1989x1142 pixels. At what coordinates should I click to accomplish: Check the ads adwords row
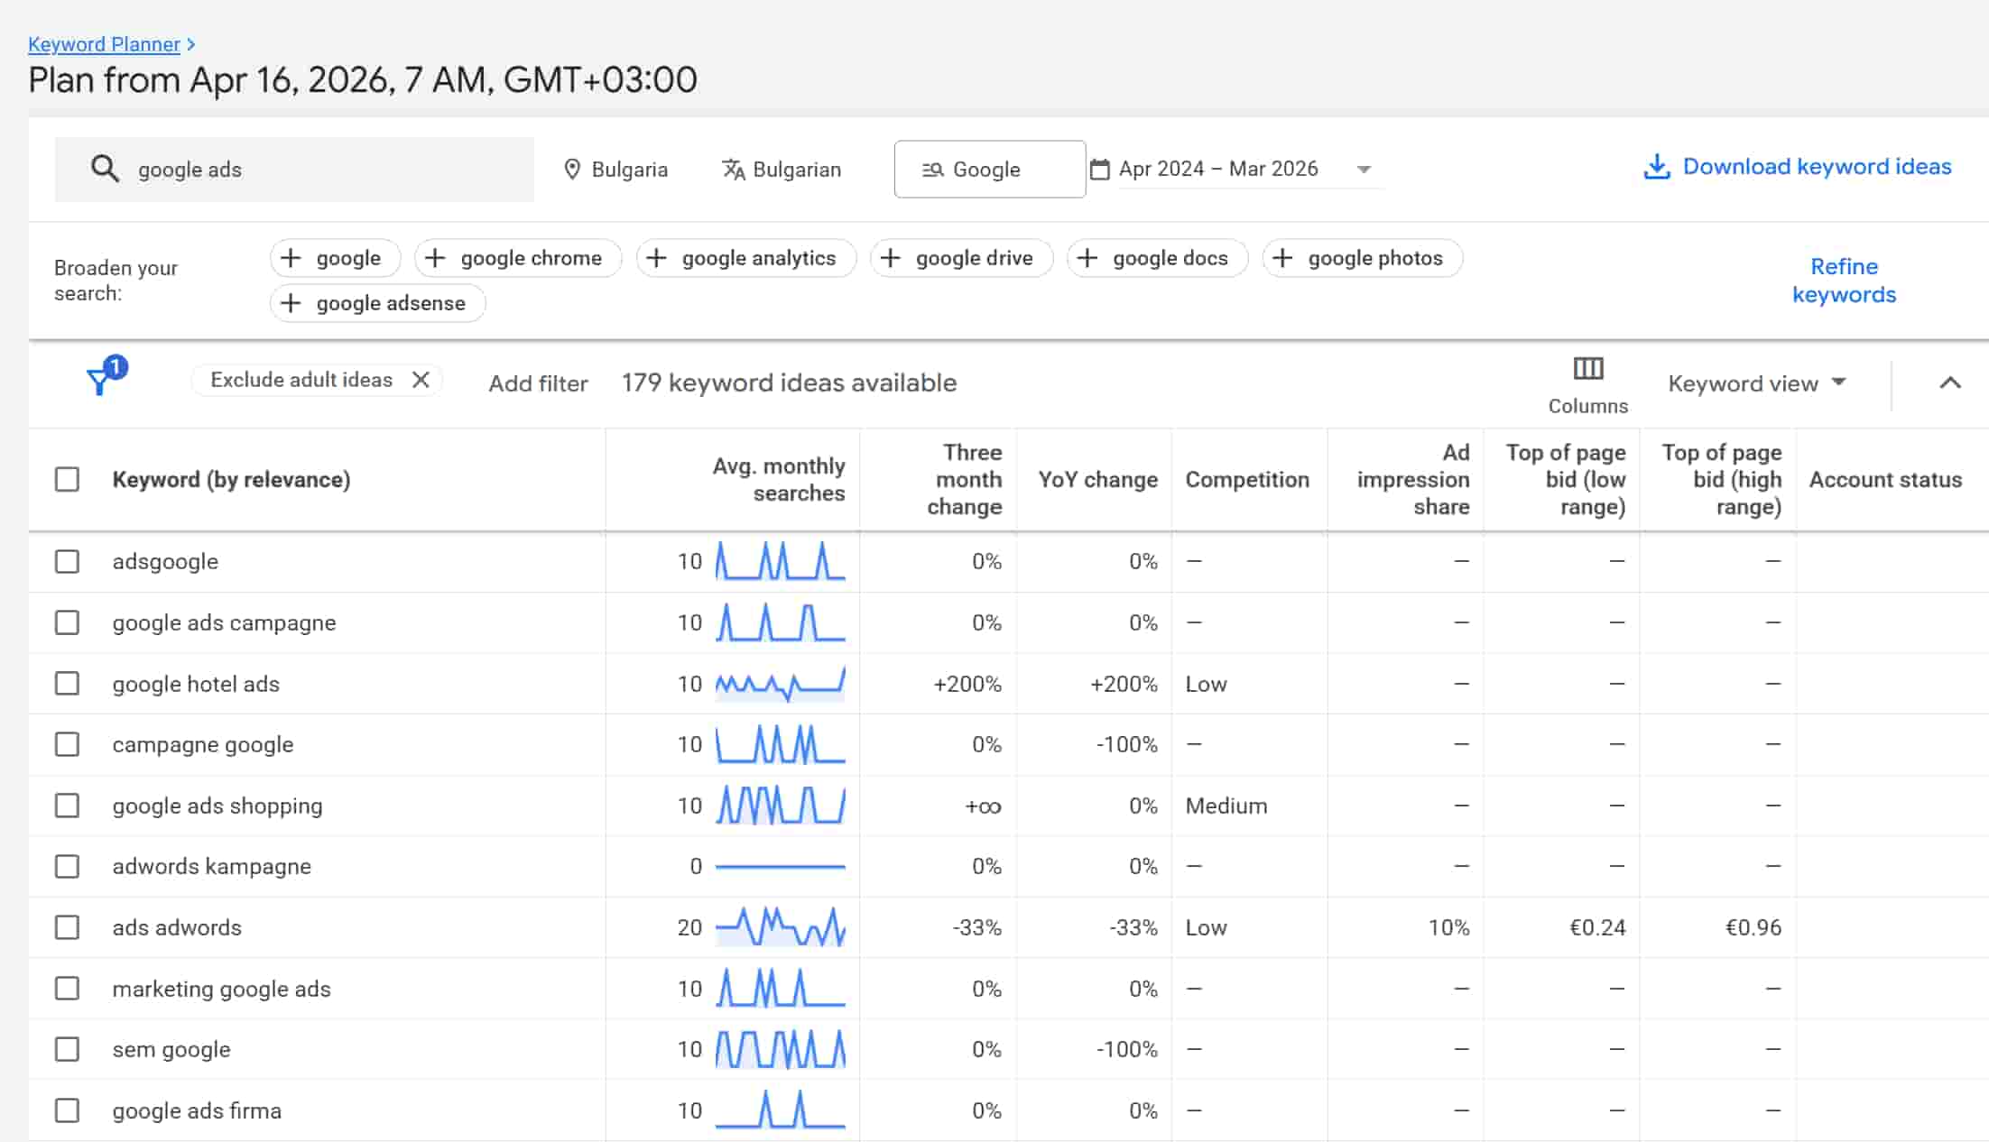point(67,927)
